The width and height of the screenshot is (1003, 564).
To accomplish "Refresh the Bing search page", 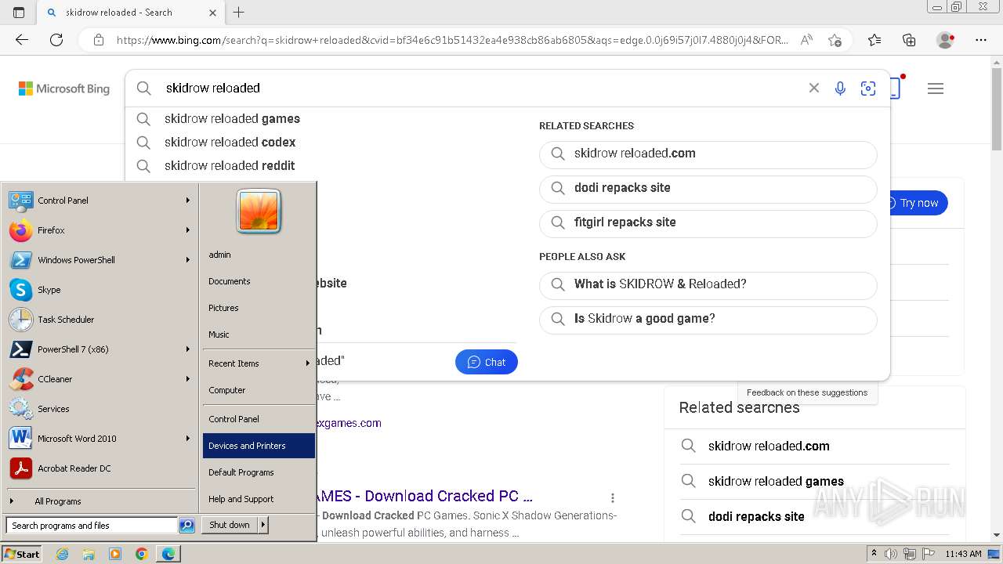I will pos(56,40).
